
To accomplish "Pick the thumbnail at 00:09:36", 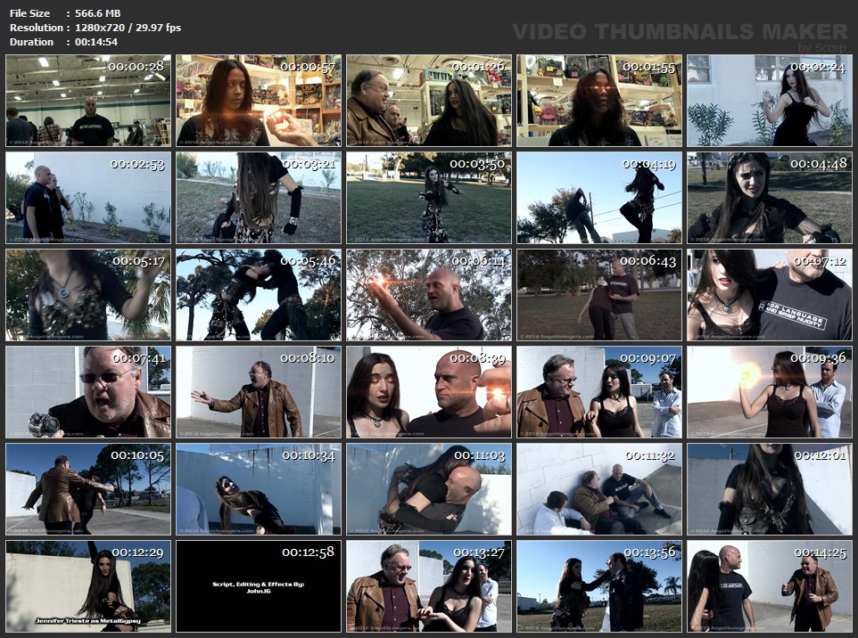I will click(x=769, y=392).
